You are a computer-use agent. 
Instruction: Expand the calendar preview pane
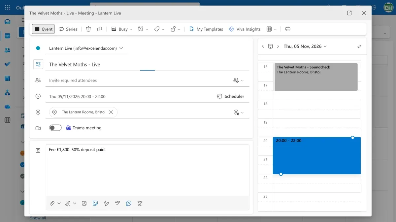[359, 46]
